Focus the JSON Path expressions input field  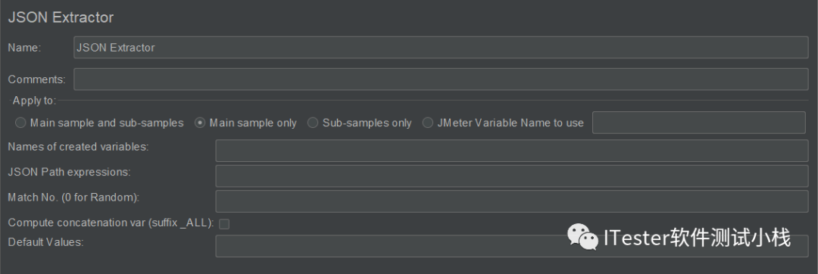pyautogui.click(x=512, y=176)
